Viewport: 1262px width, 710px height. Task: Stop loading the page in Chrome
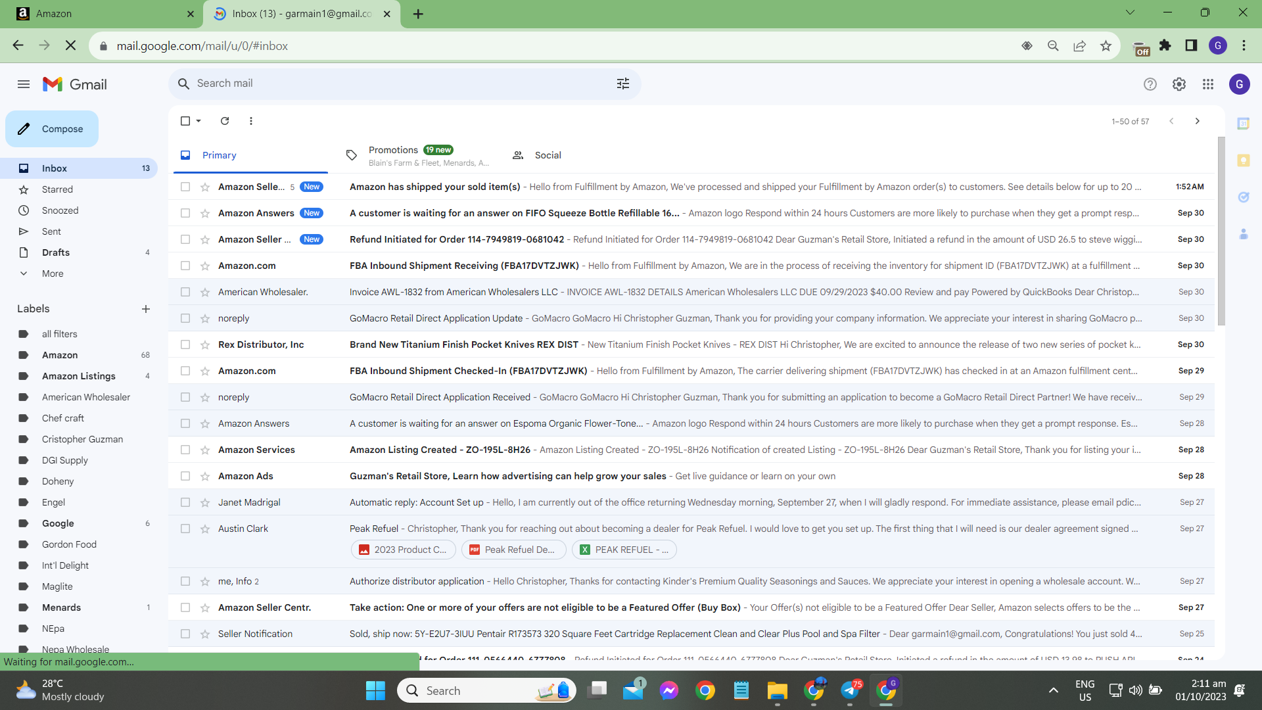click(x=71, y=46)
